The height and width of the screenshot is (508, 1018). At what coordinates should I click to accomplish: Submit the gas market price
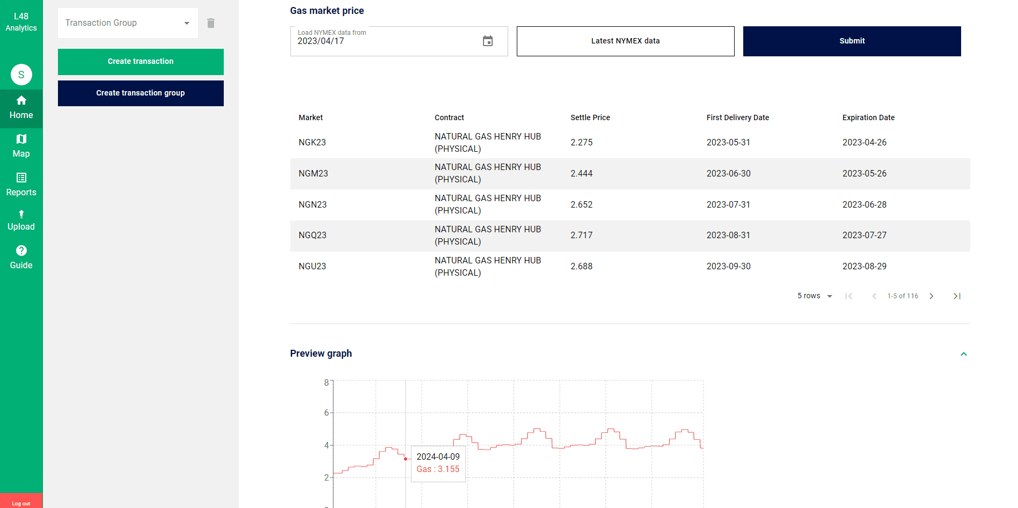(852, 41)
